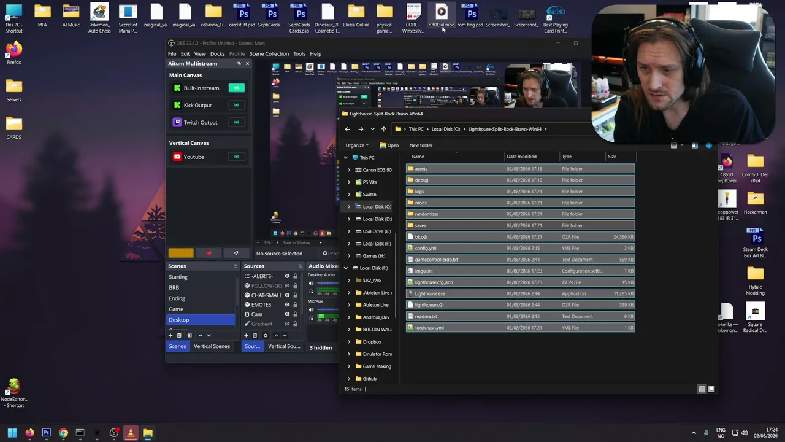Expand the Canon EOS 90D tree node
Screen dimensions: 785x442
point(349,169)
